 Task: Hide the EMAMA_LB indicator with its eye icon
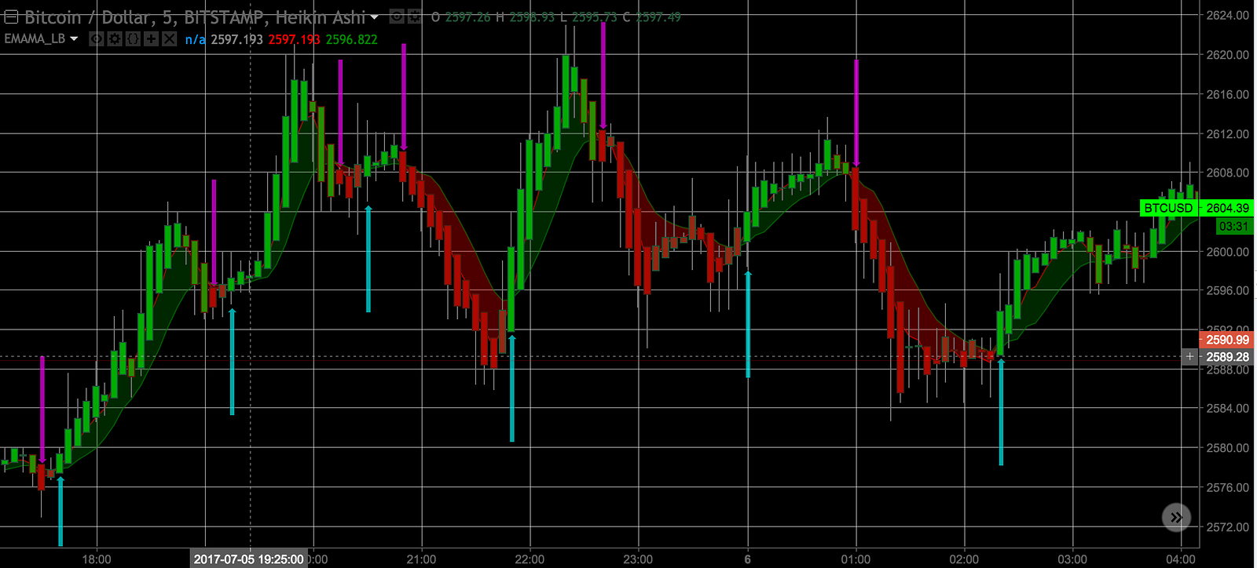point(97,38)
